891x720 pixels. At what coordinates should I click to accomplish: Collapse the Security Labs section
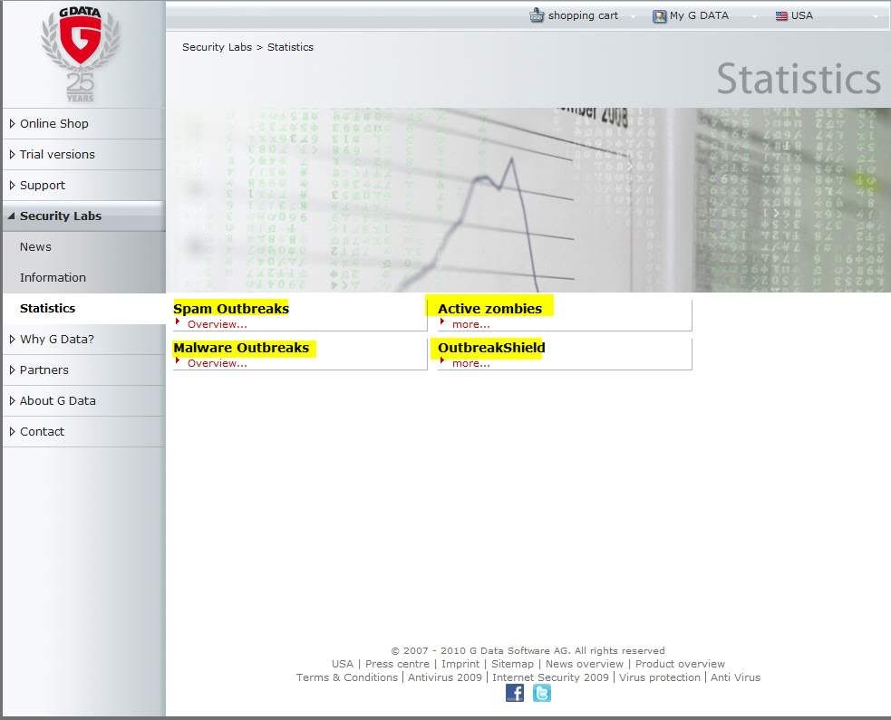tap(60, 216)
